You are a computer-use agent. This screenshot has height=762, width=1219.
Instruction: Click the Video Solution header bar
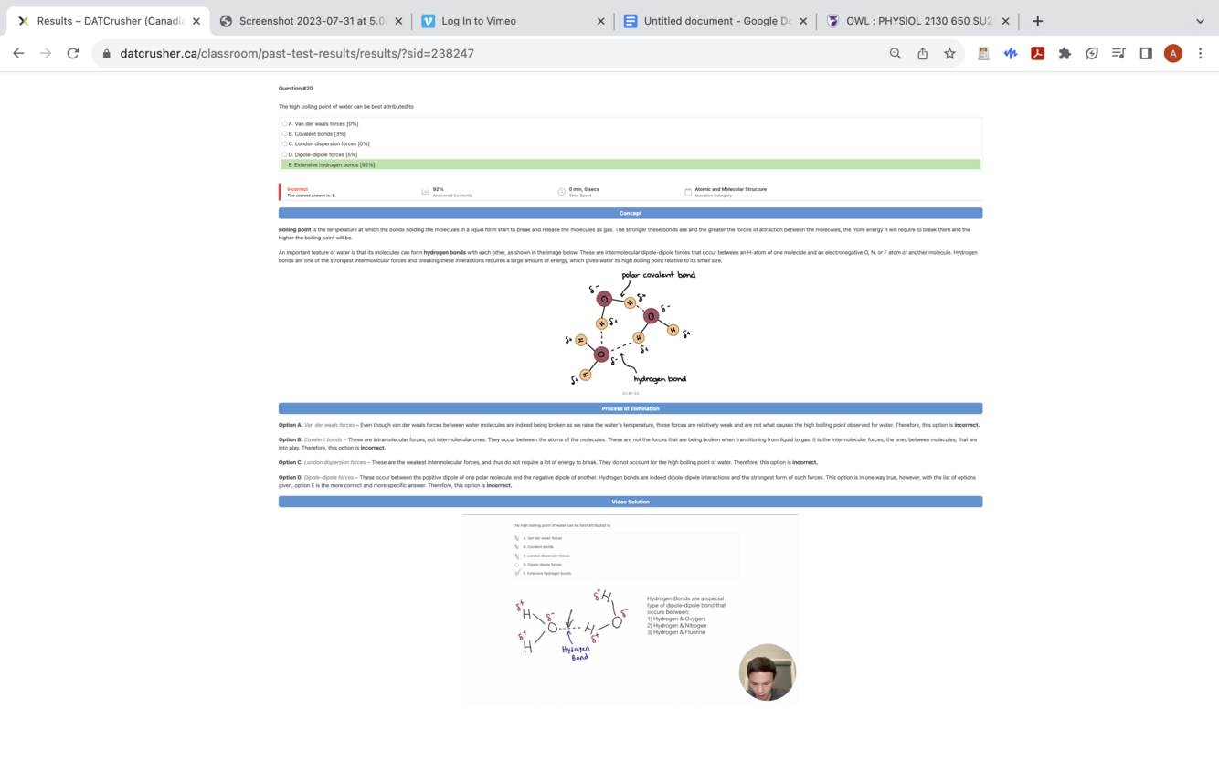tap(631, 502)
